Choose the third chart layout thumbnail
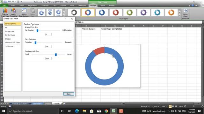Image resolution: width=204 pixels, height=114 pixels. [59, 13]
